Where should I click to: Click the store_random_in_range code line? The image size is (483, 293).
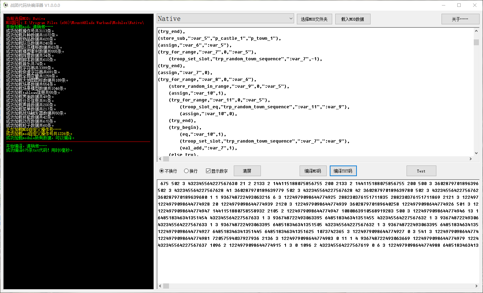229,86
